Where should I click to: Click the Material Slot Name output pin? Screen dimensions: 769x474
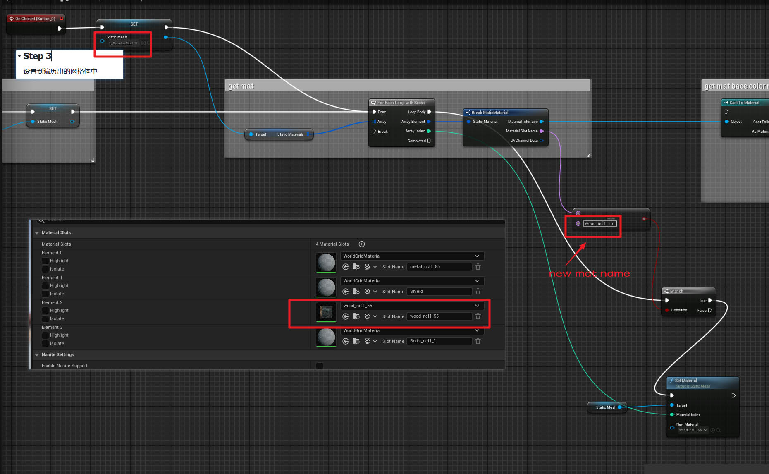point(542,131)
